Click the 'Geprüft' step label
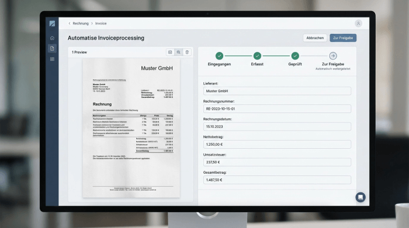The width and height of the screenshot is (409, 228). click(x=295, y=64)
